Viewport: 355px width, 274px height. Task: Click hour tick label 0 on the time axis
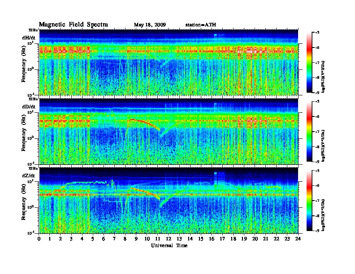[39, 239]
